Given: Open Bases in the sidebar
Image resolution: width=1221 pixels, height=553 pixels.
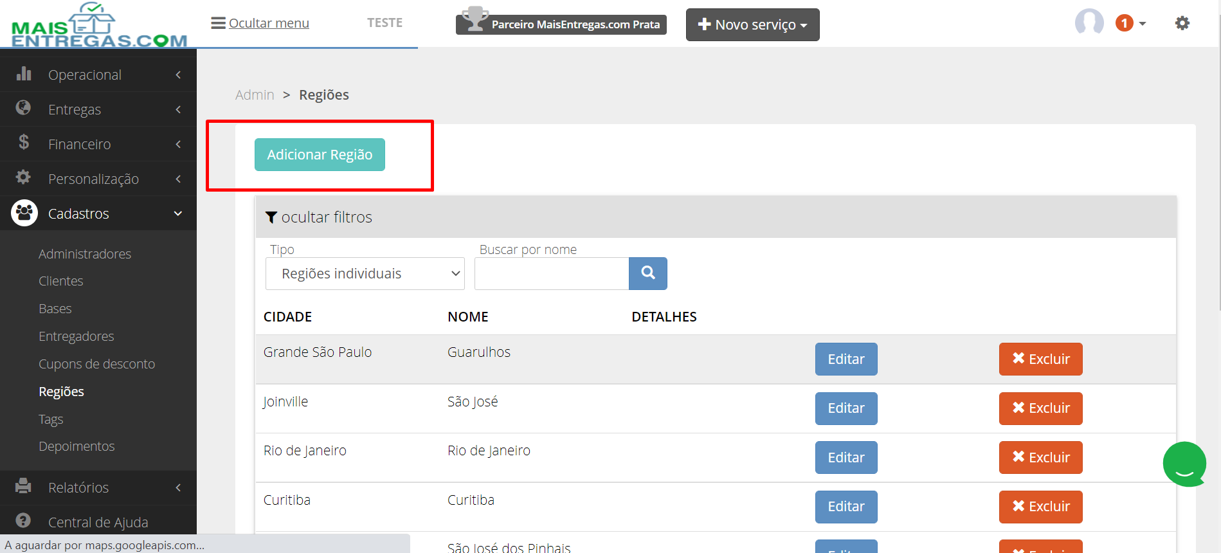Looking at the screenshot, I should pos(55,309).
